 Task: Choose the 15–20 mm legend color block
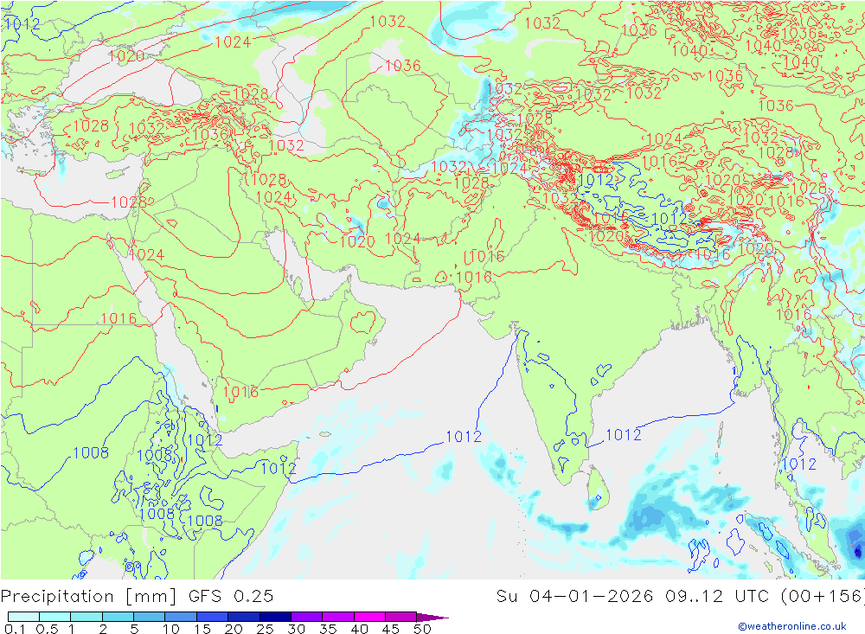click(213, 617)
